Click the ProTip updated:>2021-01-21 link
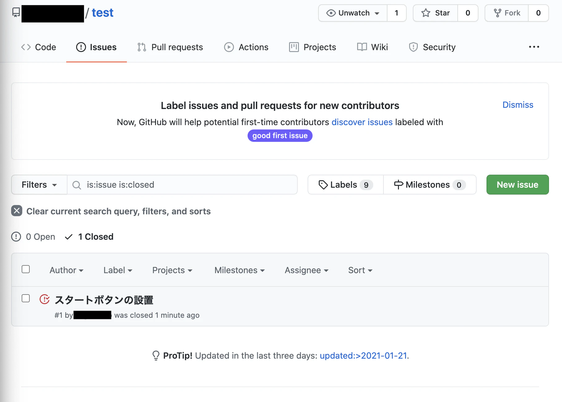 pyautogui.click(x=363, y=356)
